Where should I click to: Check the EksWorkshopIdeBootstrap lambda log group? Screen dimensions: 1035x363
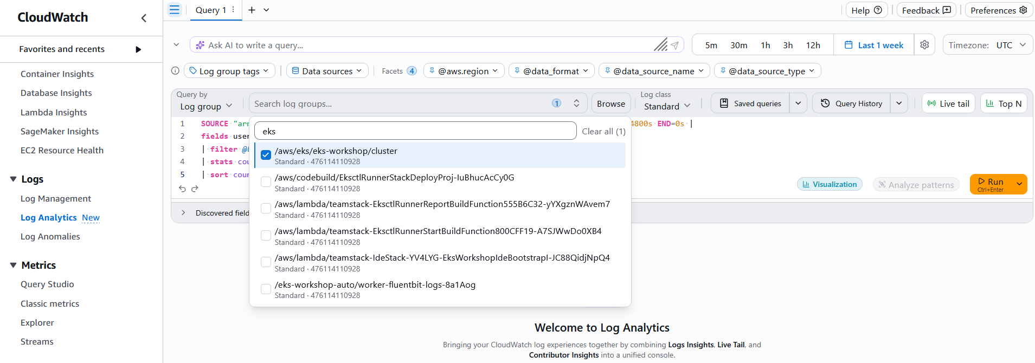tap(266, 262)
